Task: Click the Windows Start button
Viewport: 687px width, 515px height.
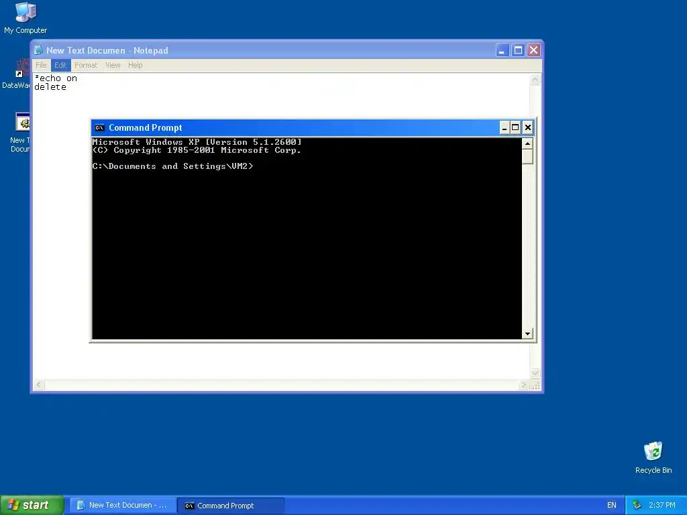Action: (x=32, y=506)
